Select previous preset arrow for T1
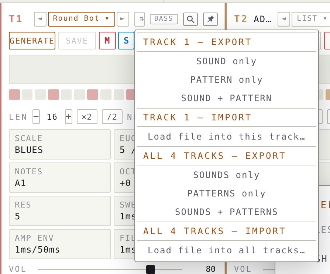Image resolution: width=330 pixels, height=274 pixels. tap(40, 19)
